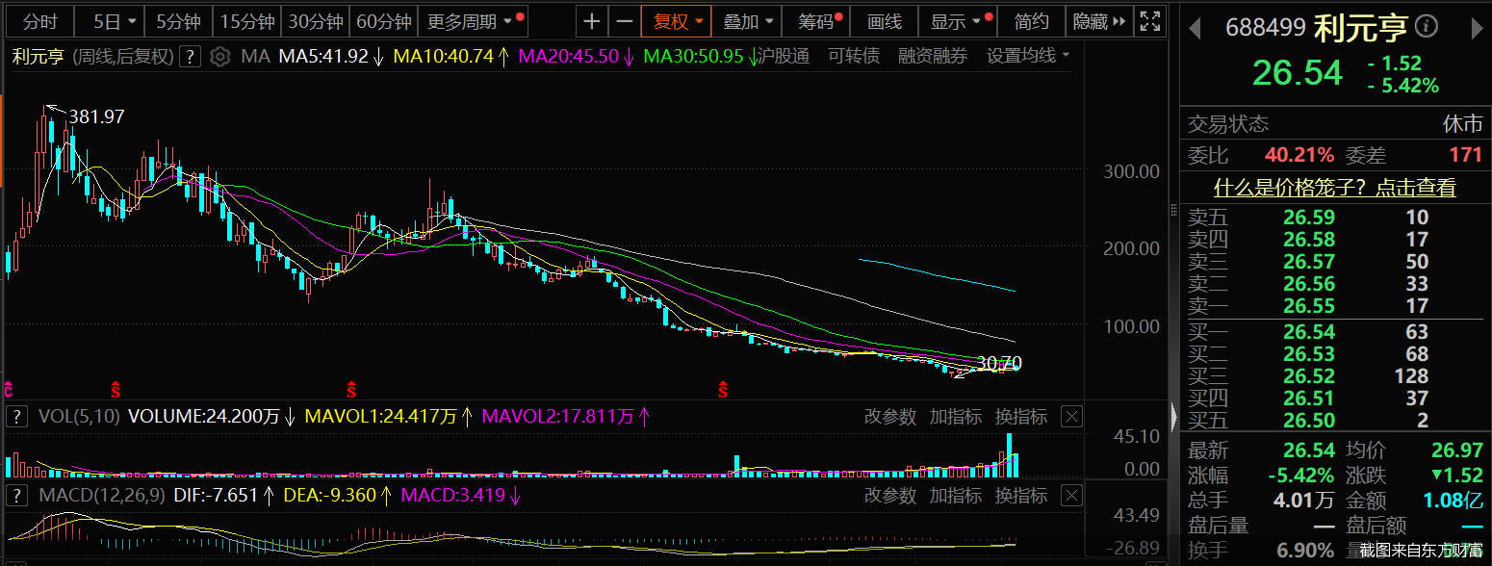Open 复权 adjustment dropdown
Viewport: 1492px width, 566px height.
[x=676, y=21]
